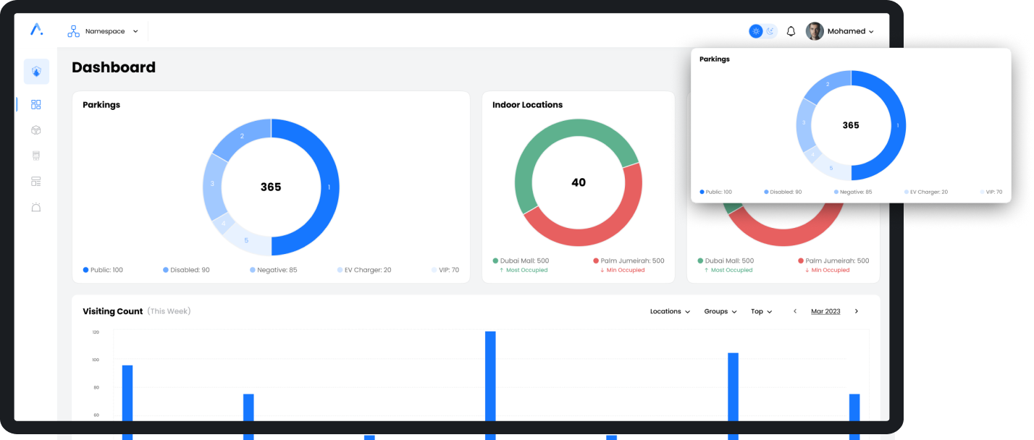Viewport: 1034px width, 440px height.
Task: Click Most Occupied under Indoor Locations card
Action: click(524, 270)
